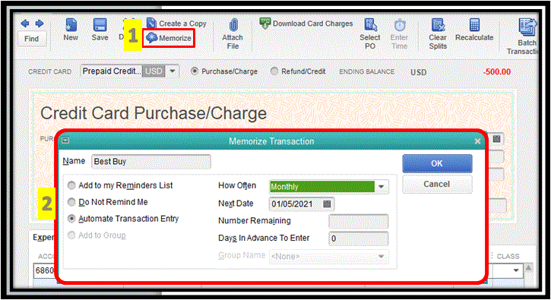Memorize this transaction
The width and height of the screenshot is (551, 300).
coord(169,38)
